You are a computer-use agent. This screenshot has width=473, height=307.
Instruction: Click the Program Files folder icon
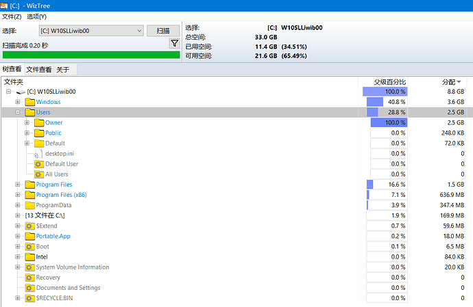click(x=30, y=185)
